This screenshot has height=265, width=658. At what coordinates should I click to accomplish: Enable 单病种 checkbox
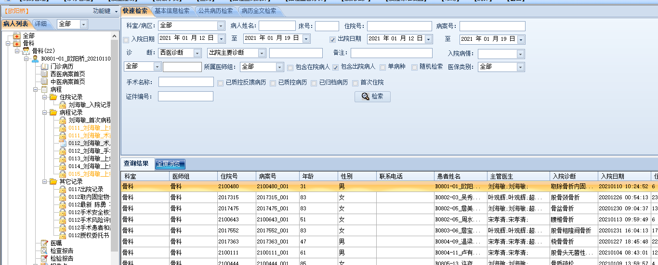(383, 67)
